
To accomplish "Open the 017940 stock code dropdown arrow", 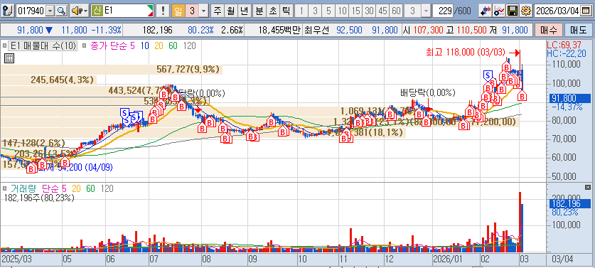I will (50, 11).
